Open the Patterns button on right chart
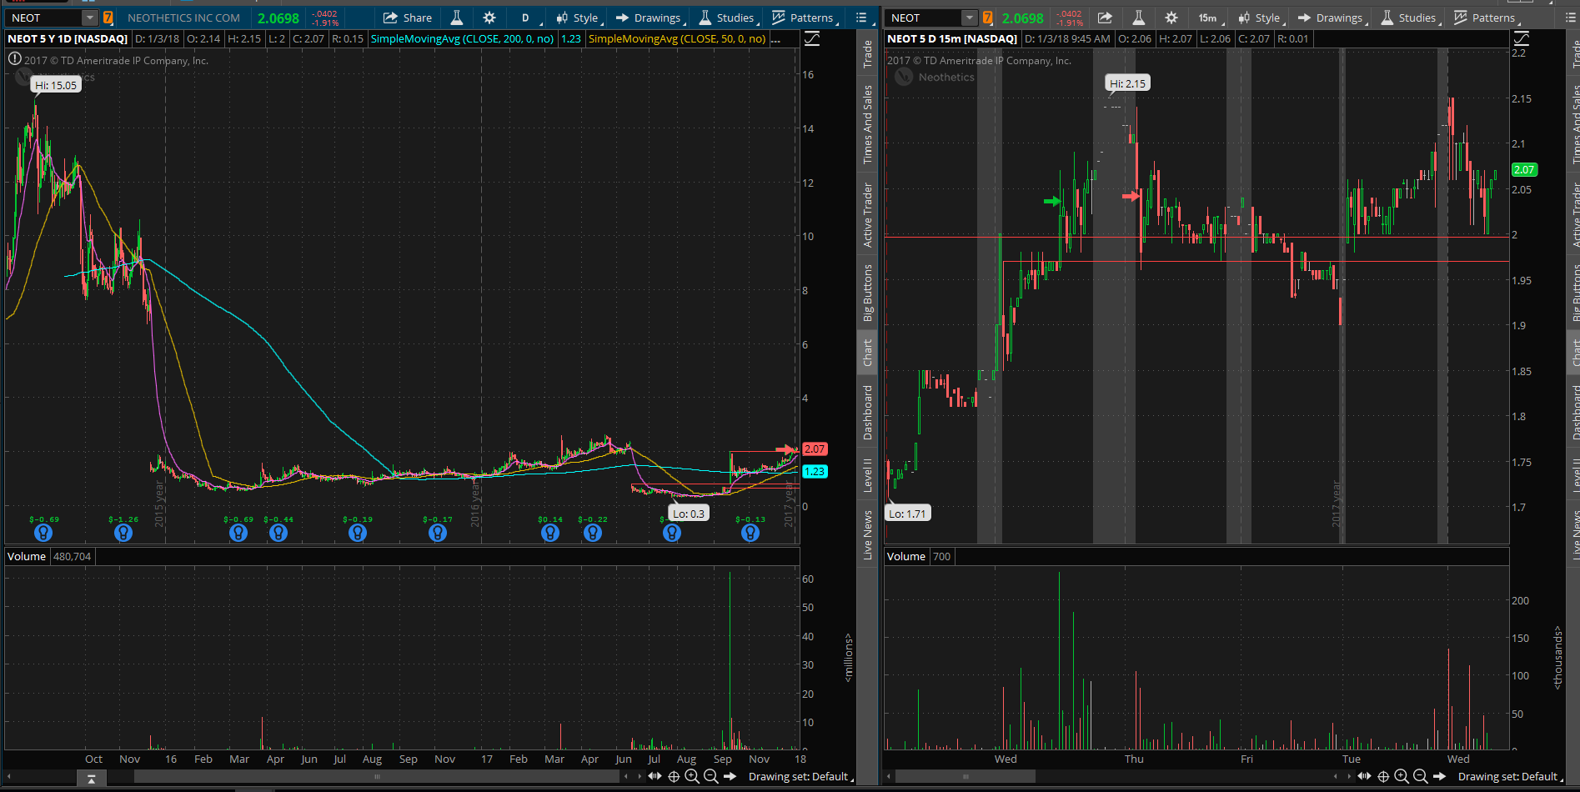Image resolution: width=1580 pixels, height=792 pixels. (1485, 18)
